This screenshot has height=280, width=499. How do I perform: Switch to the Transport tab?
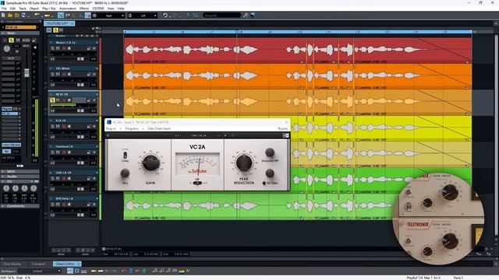pyautogui.click(x=38, y=264)
